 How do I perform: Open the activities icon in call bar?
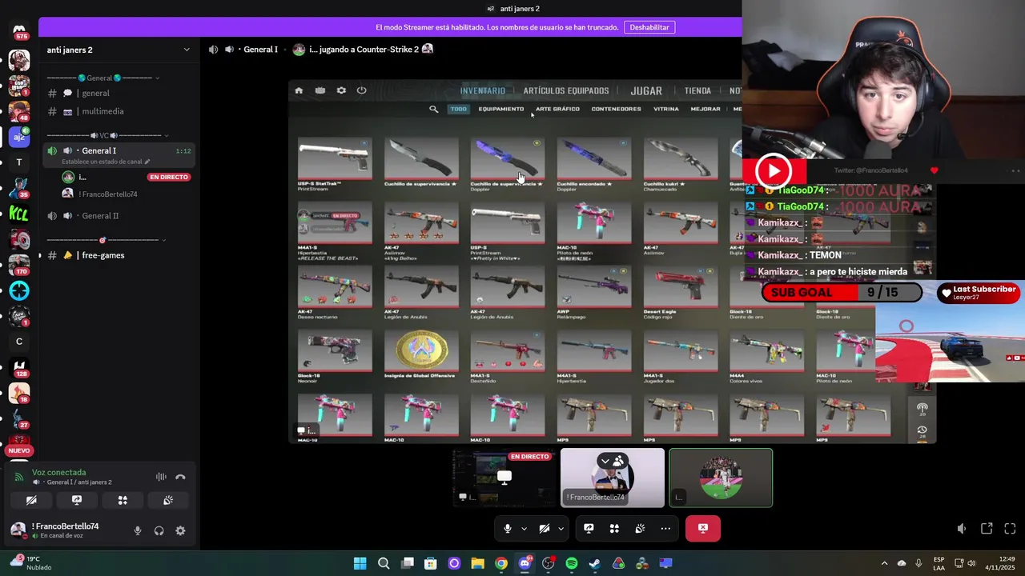tap(614, 528)
